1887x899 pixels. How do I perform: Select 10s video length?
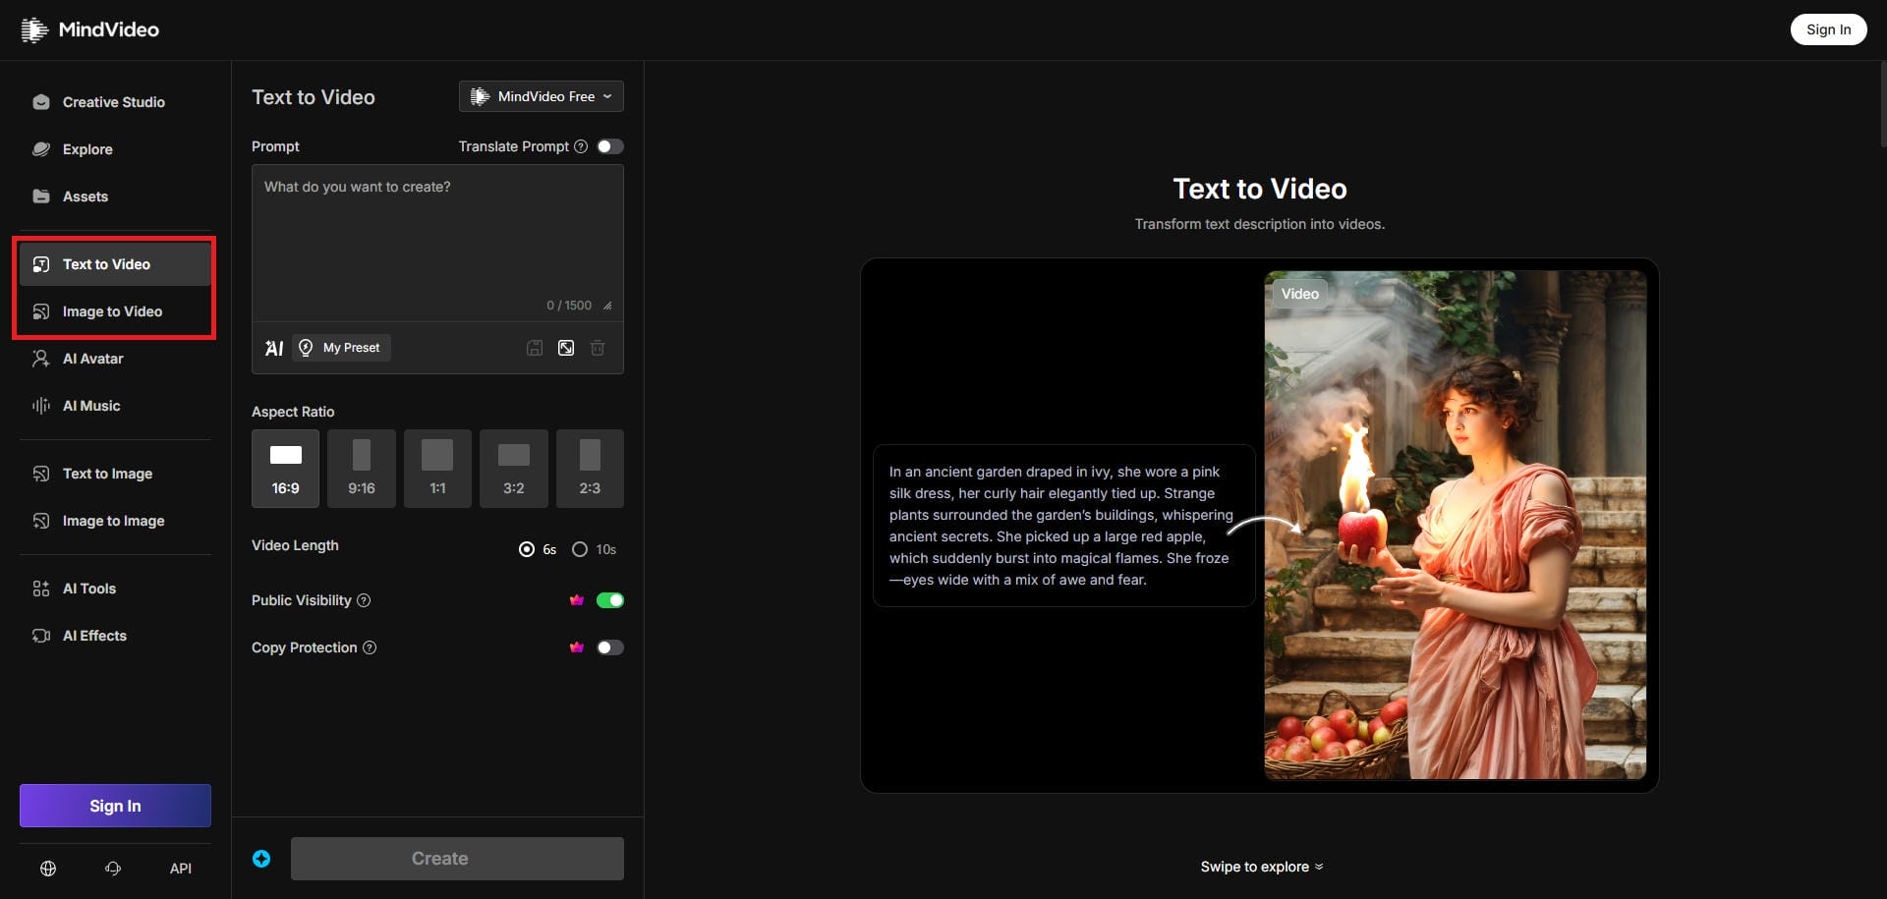(595, 549)
